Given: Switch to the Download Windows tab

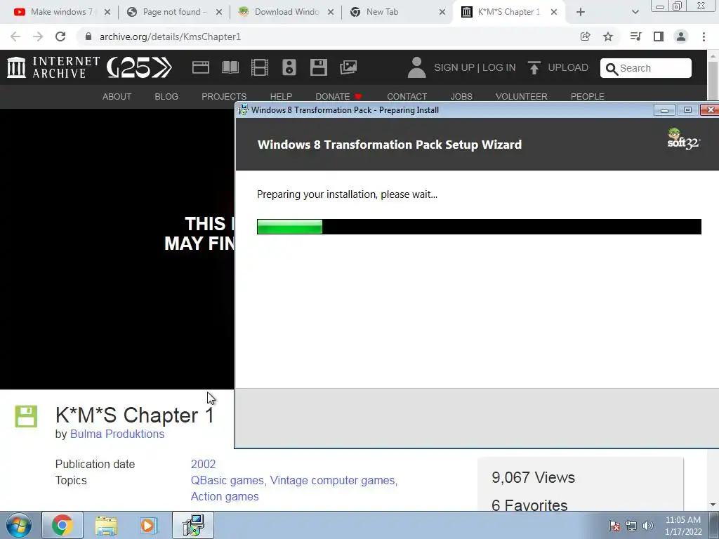Looking at the screenshot, I should (x=286, y=12).
